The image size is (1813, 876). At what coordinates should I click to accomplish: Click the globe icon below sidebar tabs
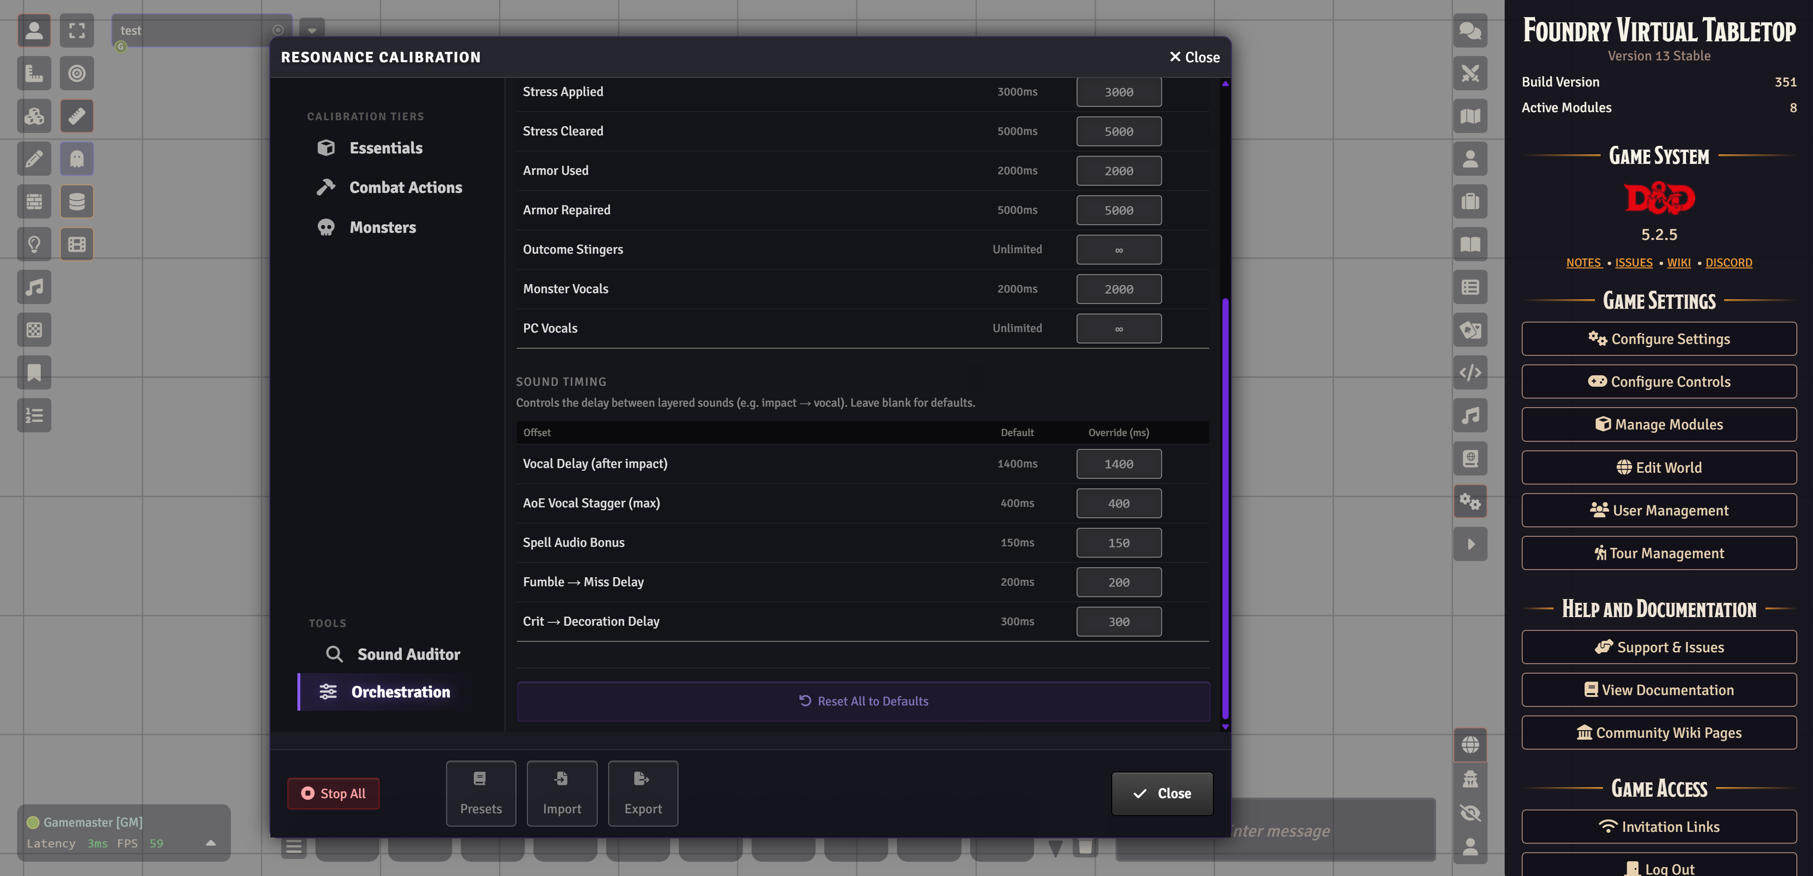1470,744
